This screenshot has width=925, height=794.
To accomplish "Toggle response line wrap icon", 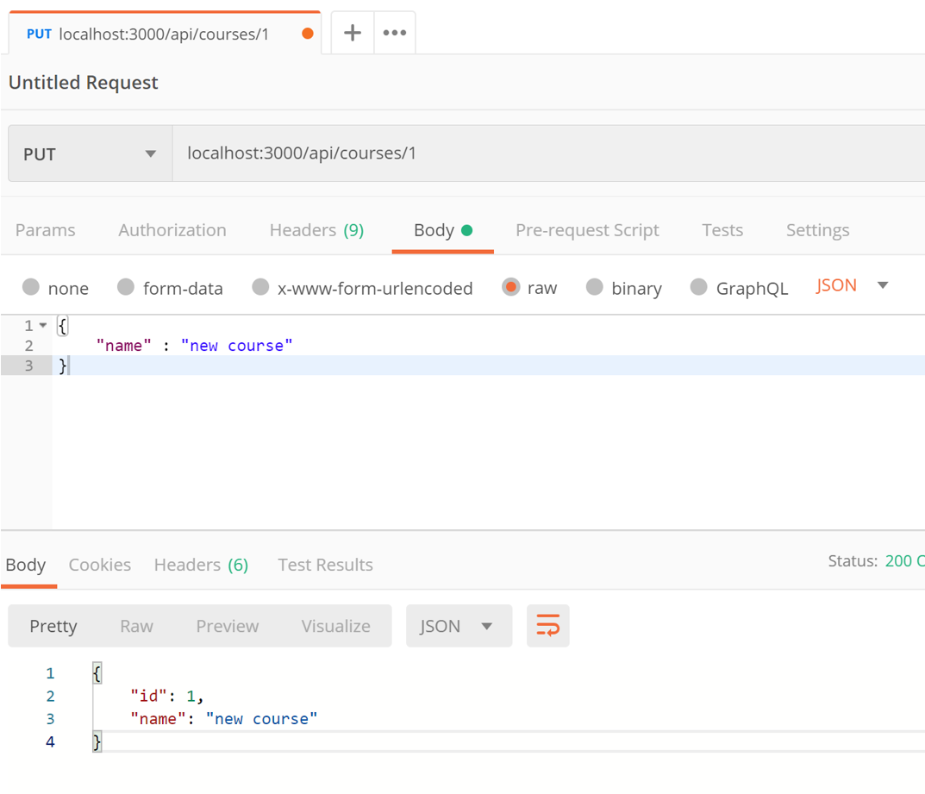I will tap(547, 625).
